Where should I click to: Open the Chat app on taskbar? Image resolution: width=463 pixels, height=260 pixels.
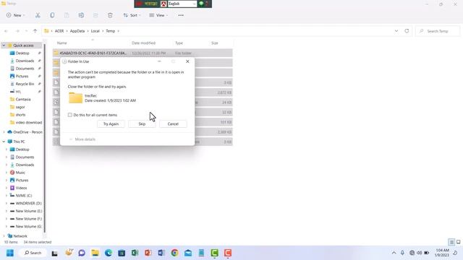point(82,253)
